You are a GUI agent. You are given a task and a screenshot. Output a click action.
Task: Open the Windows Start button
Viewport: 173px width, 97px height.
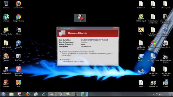pos(4,94)
